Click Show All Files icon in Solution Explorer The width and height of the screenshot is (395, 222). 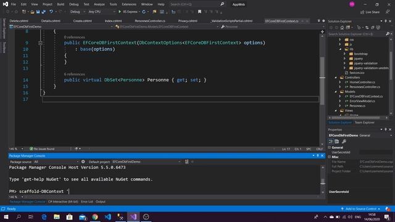[378, 28]
